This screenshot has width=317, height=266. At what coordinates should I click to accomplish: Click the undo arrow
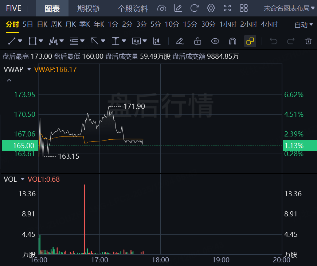273,41
